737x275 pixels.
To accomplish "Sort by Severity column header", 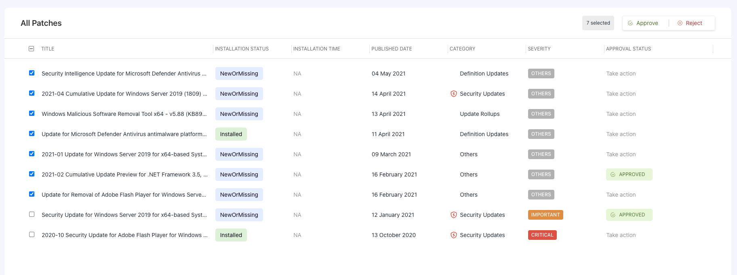I will (539, 49).
